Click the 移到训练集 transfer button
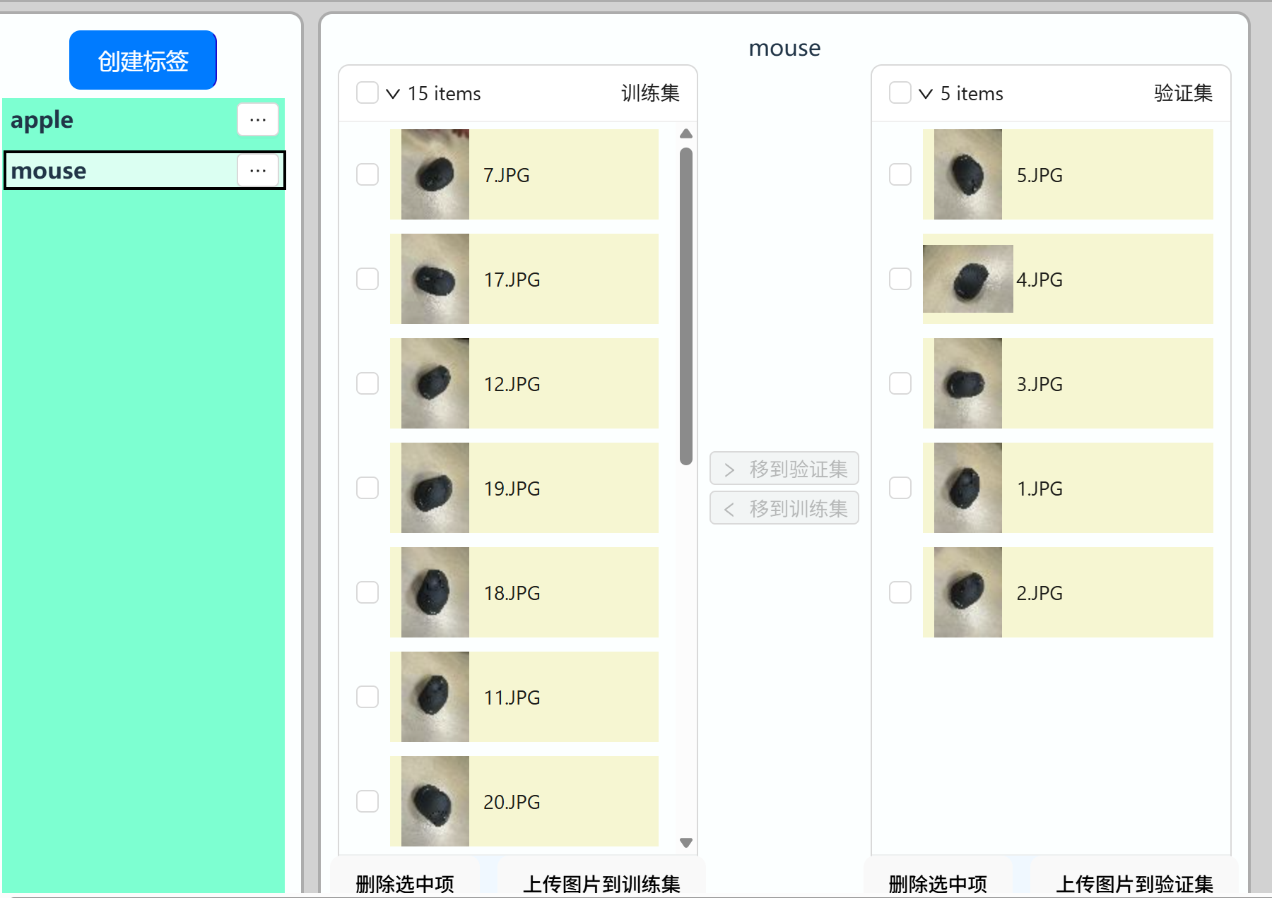The width and height of the screenshot is (1272, 898). (784, 508)
